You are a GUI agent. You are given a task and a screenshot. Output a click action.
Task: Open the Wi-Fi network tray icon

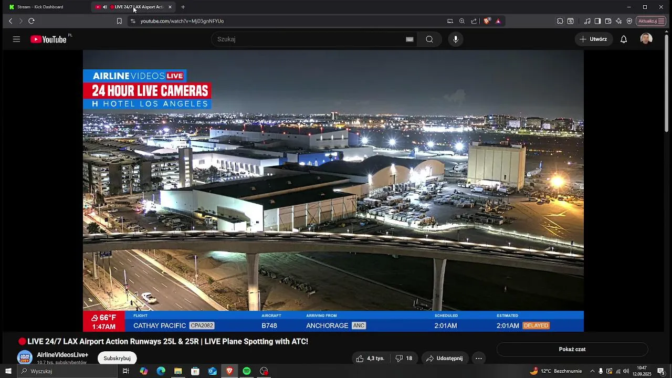[618, 371]
